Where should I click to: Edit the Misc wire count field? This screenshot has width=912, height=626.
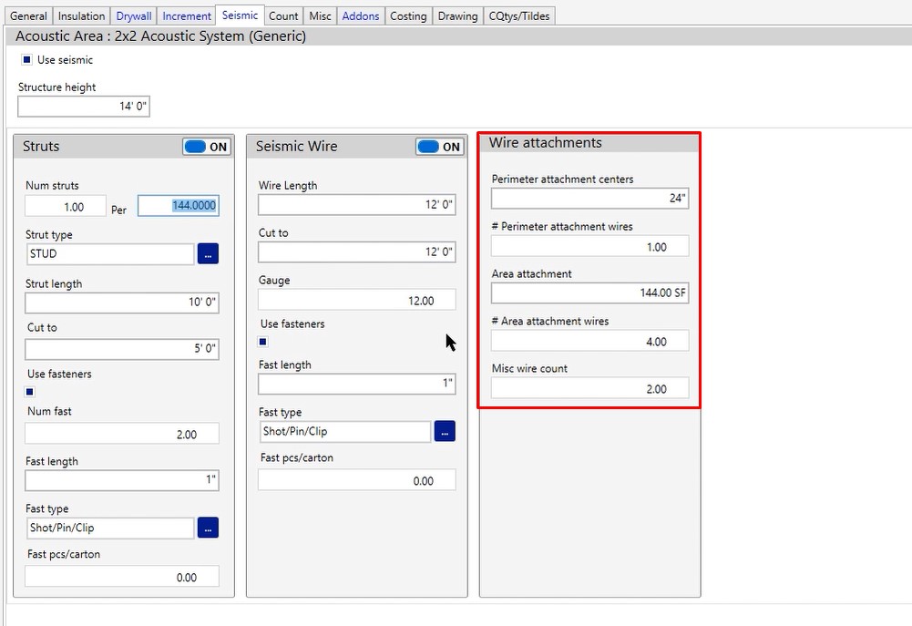pyautogui.click(x=589, y=388)
